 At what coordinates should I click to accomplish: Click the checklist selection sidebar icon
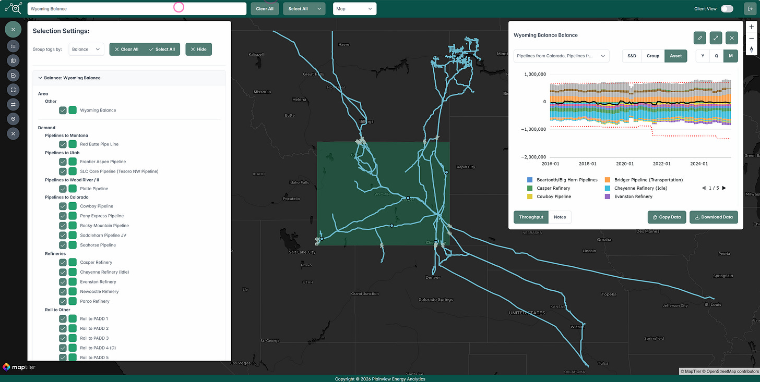tap(13, 75)
